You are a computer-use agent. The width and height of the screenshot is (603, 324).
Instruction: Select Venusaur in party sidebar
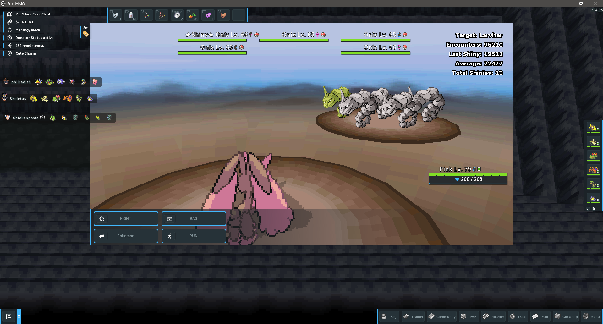(x=594, y=156)
